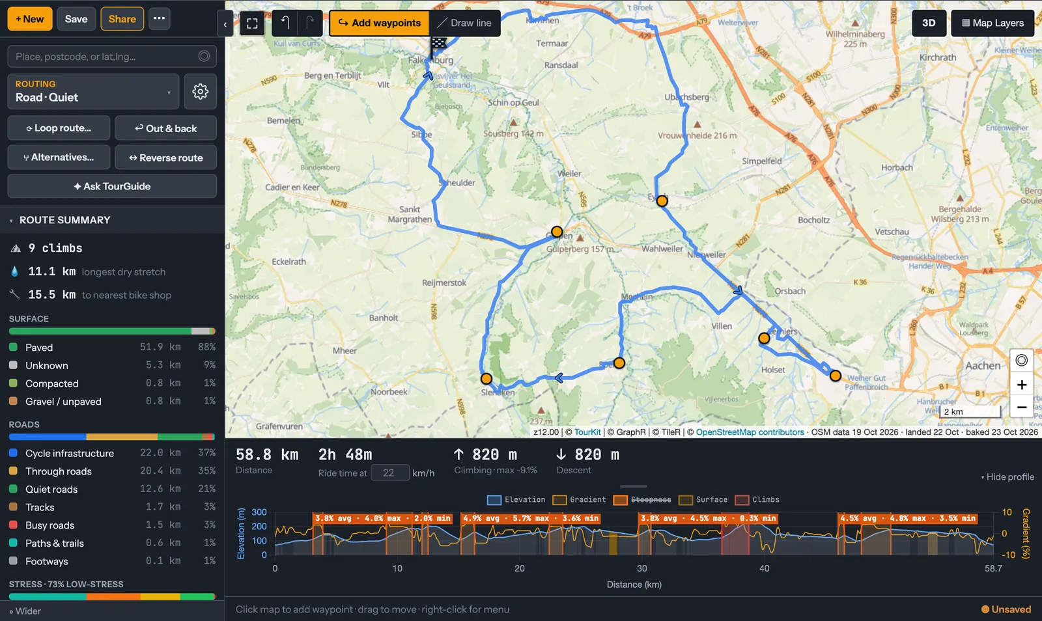1042x621 pixels.
Task: Save the current route
Action: pyautogui.click(x=76, y=19)
